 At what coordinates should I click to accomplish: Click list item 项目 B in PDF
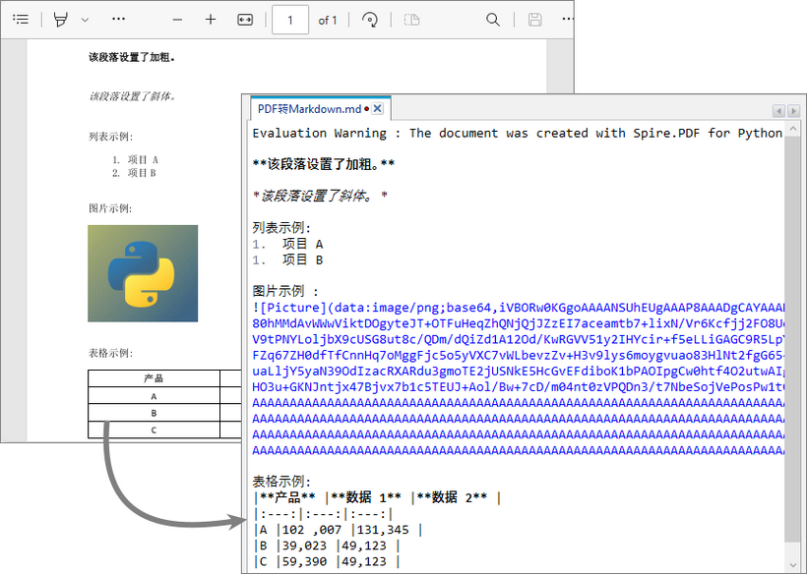point(134,173)
